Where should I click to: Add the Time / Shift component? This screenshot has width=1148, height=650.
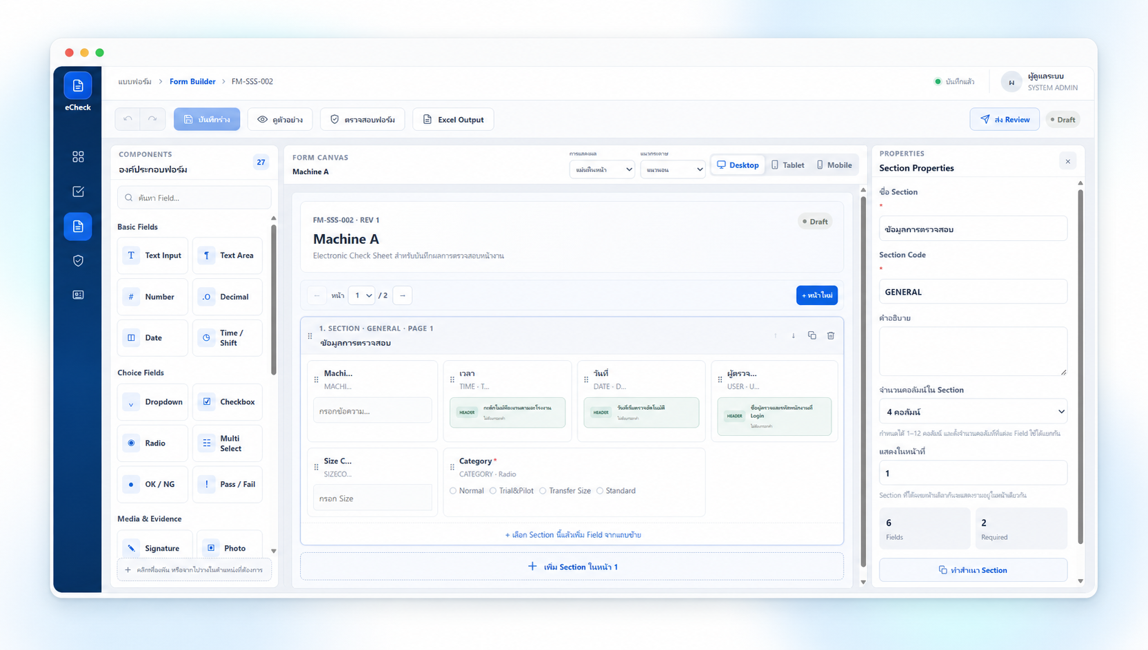coord(228,338)
